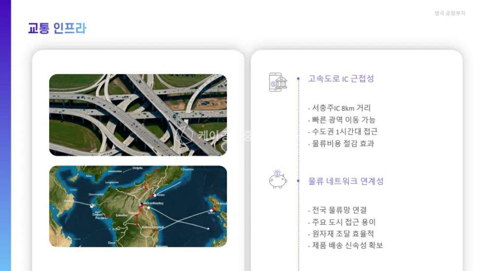The image size is (483, 271).
Task: Click the slide title 교통 인프라
Action: [x=57, y=28]
